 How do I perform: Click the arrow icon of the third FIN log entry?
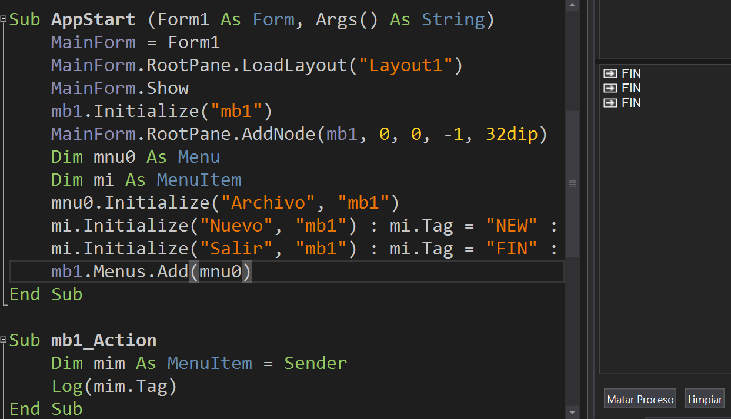coord(610,103)
